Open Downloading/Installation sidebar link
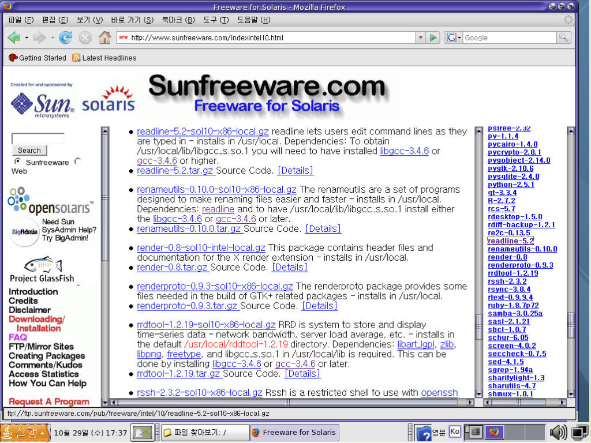Image resolution: width=591 pixels, height=443 pixels. click(x=37, y=324)
